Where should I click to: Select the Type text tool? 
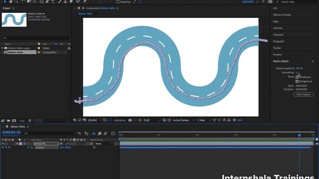[53, 1]
